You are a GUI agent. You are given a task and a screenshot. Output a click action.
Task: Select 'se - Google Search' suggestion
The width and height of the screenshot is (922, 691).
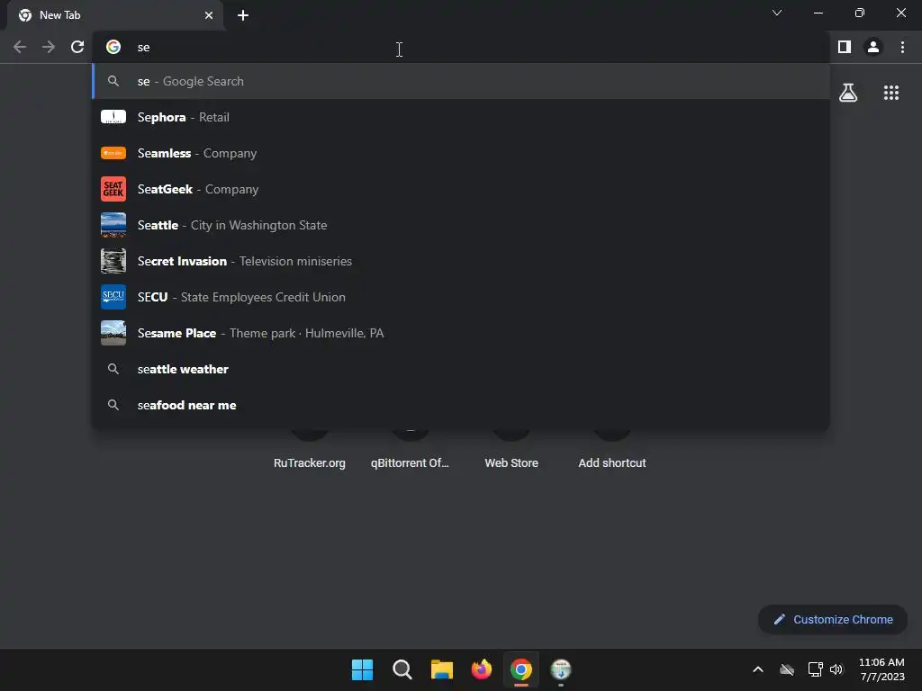click(x=461, y=81)
